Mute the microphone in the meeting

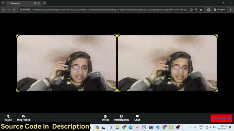coord(8,118)
